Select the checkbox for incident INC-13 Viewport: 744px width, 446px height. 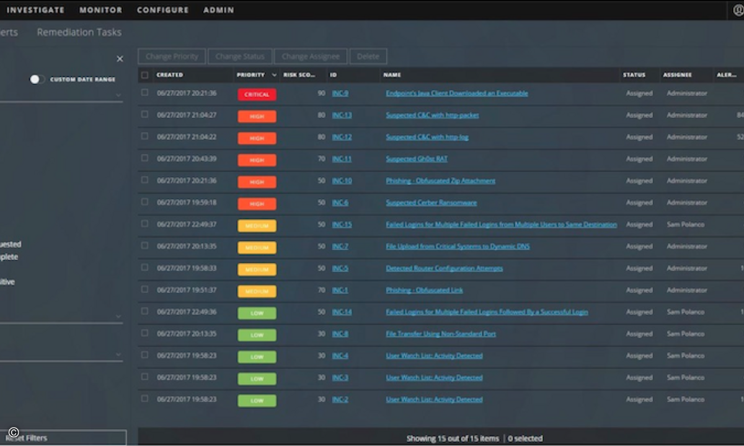[145, 115]
